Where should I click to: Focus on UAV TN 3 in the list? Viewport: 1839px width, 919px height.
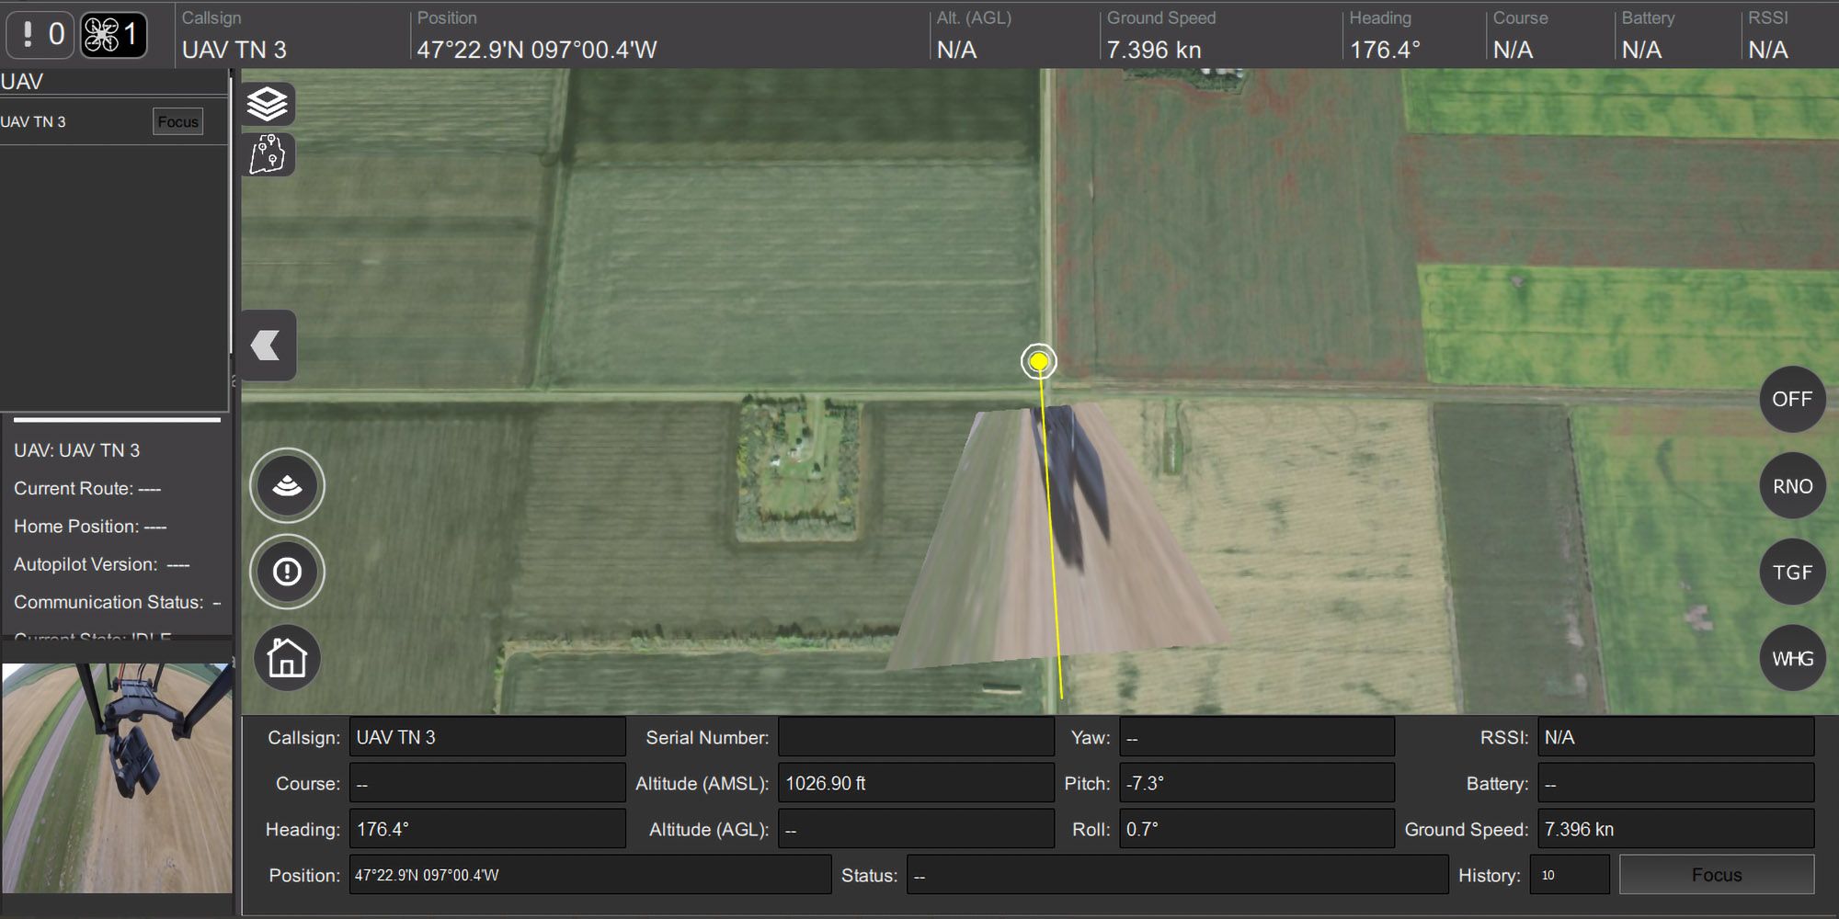pos(177,120)
